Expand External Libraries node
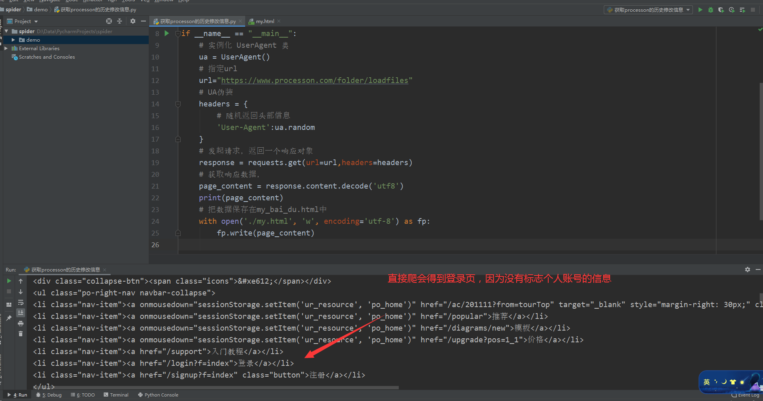Screen dimensions: 763x401 point(6,48)
